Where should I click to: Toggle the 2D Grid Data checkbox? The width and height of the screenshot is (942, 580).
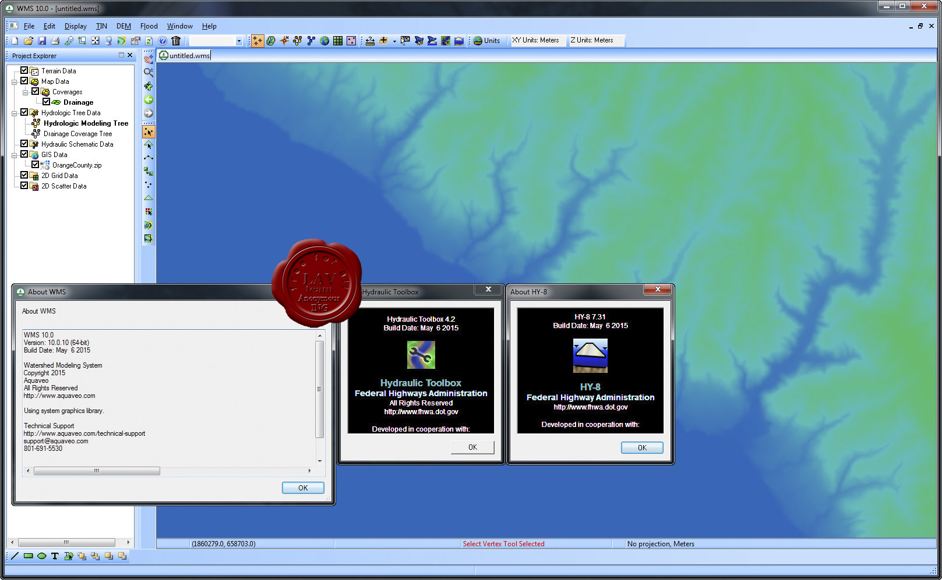tap(24, 175)
